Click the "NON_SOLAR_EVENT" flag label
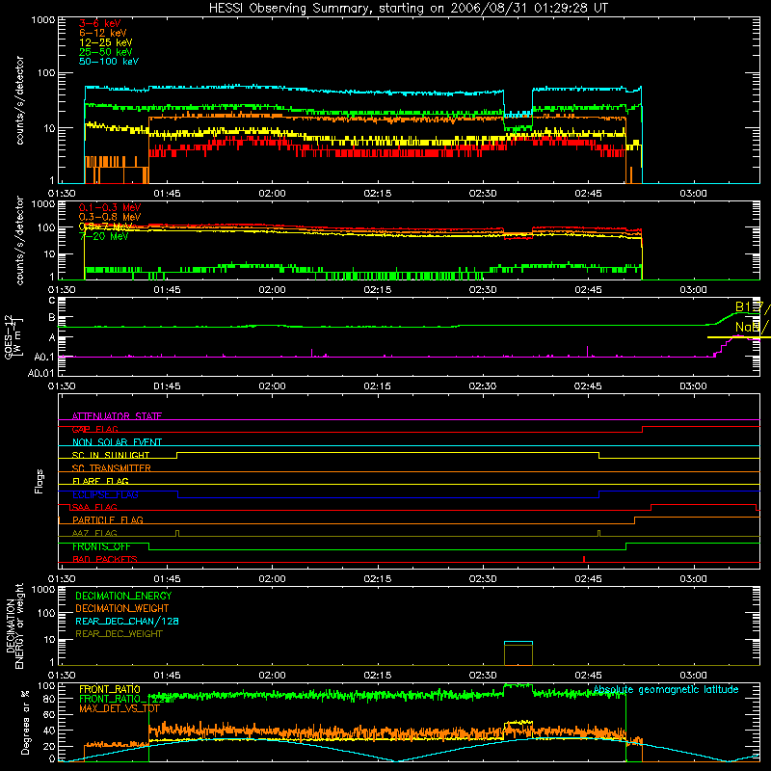The image size is (771, 771). point(117,442)
